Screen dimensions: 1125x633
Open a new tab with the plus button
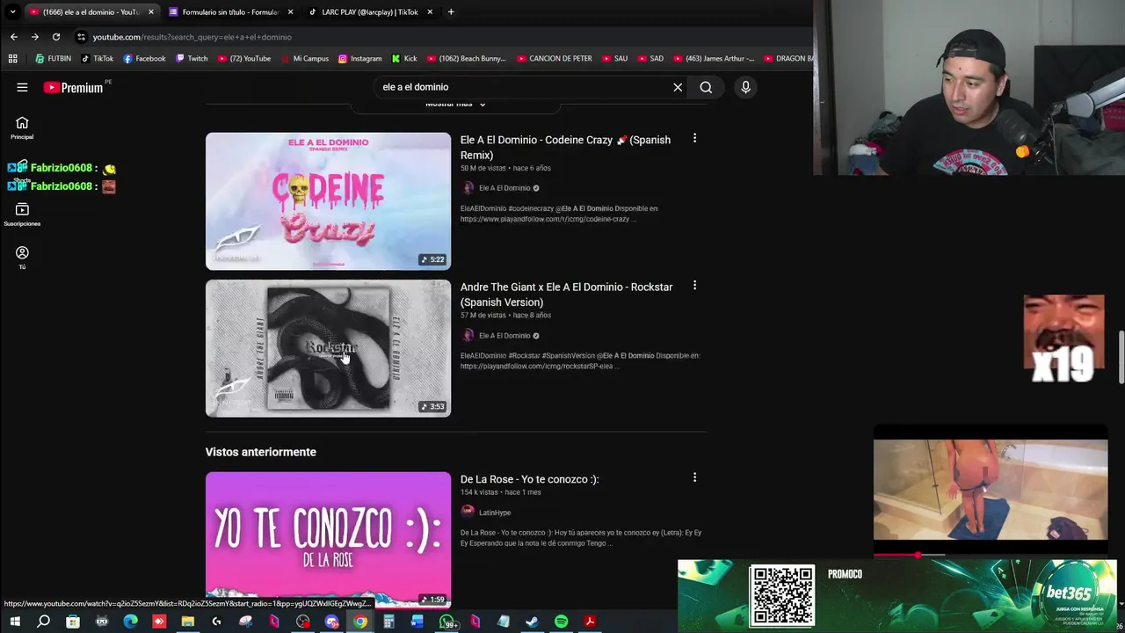(x=451, y=11)
